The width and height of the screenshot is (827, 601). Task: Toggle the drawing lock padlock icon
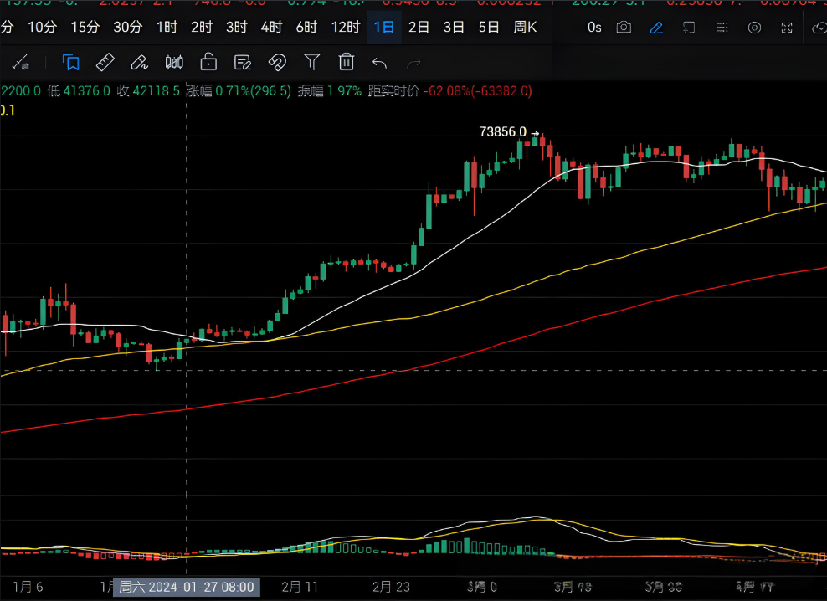[x=208, y=62]
